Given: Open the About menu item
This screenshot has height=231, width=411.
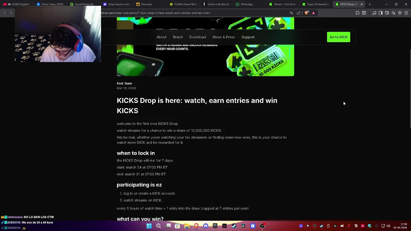Looking at the screenshot, I should click(162, 37).
